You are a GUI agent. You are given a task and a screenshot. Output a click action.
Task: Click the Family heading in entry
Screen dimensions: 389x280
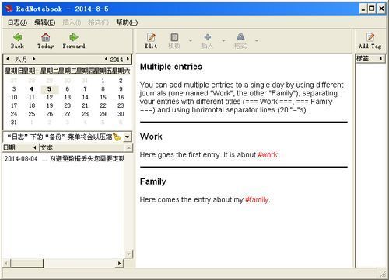pyautogui.click(x=153, y=181)
